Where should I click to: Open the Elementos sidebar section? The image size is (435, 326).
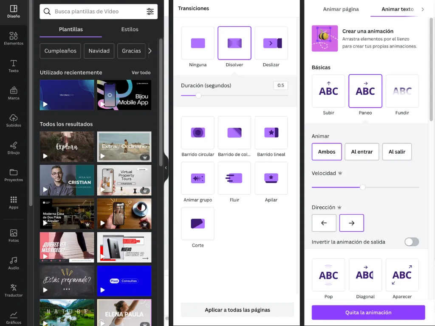tap(14, 39)
